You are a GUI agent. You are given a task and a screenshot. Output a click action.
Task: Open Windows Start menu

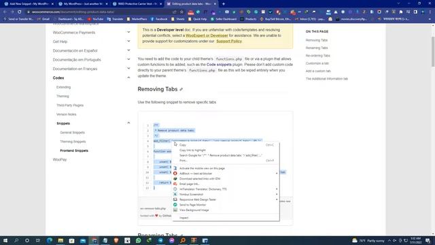point(5,240)
